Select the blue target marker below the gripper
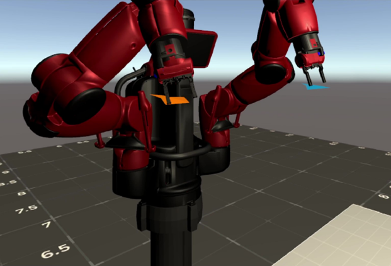Screen dimensions: 391x266 point(316,87)
